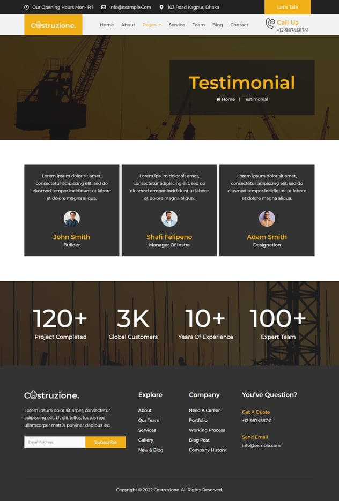Screen dimensions: 339x501
Task: Open the Service menu item
Action: [x=176, y=25]
